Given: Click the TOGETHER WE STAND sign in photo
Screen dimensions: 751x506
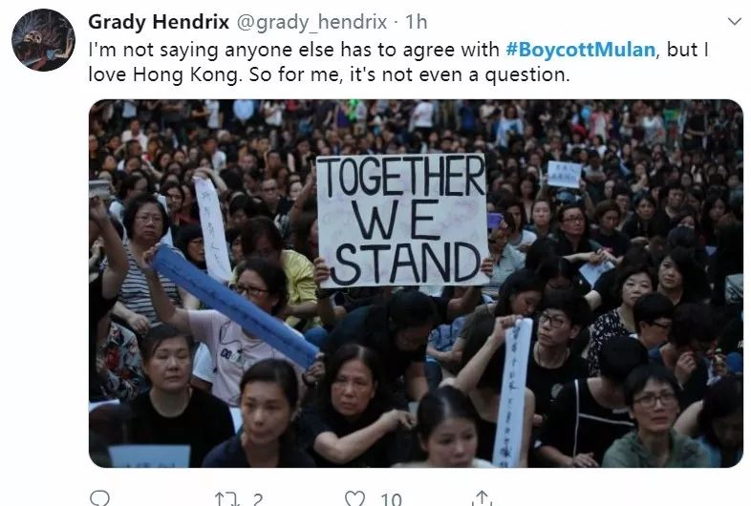Looking at the screenshot, I should click(x=402, y=221).
